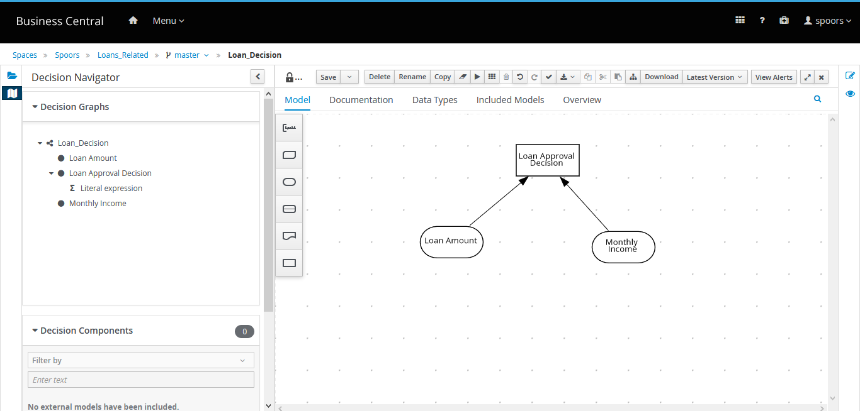
Task: Toggle the editor maximize arrows button
Action: point(807,77)
